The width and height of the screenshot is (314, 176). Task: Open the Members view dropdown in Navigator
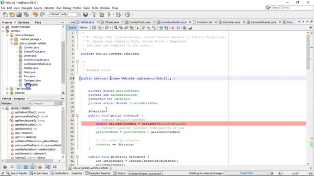click(29, 103)
